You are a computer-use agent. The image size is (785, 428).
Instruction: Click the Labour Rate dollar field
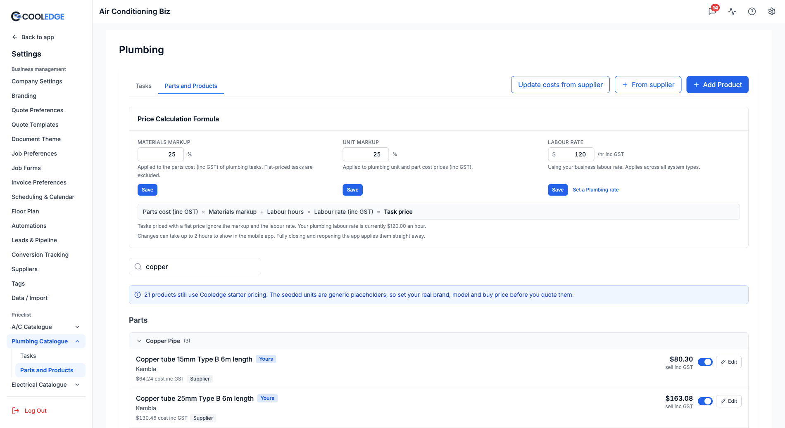coord(571,154)
